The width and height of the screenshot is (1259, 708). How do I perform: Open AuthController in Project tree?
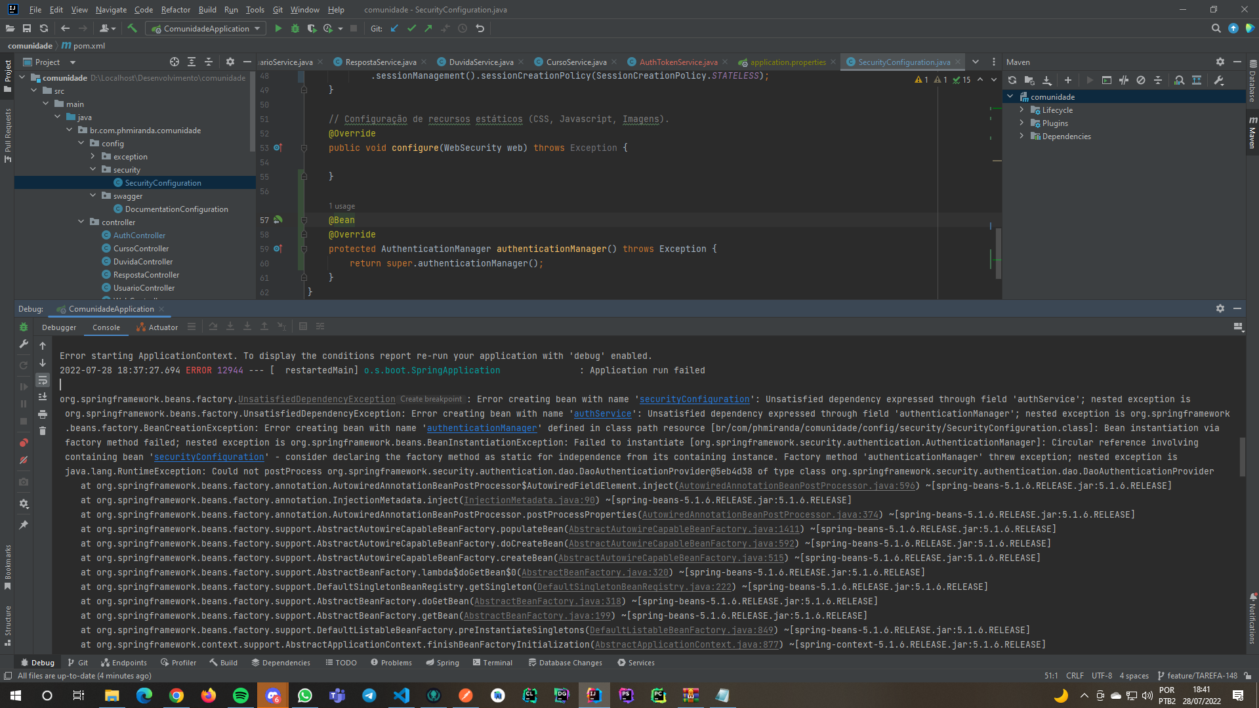(x=139, y=235)
